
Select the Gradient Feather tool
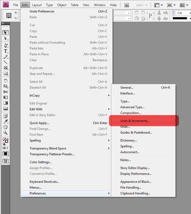click(x=6, y=108)
